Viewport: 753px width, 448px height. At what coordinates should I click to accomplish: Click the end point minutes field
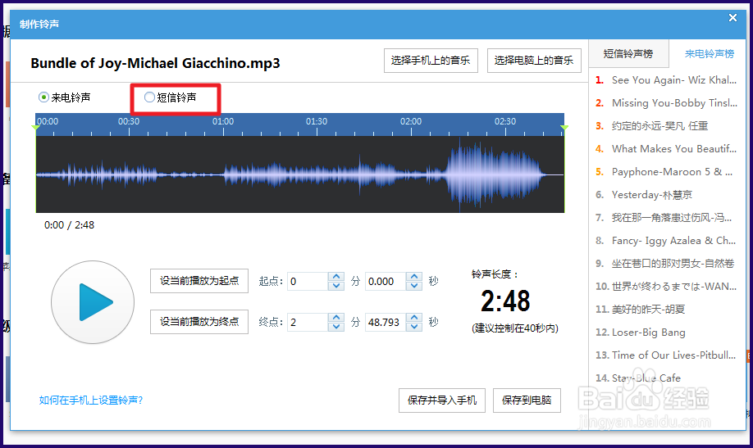[308, 322]
